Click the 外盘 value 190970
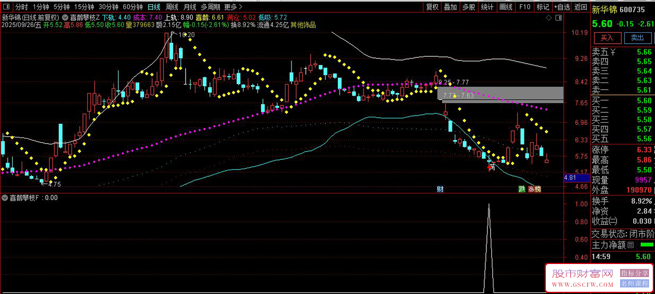Screen dimensions: 655x294 click(x=639, y=190)
